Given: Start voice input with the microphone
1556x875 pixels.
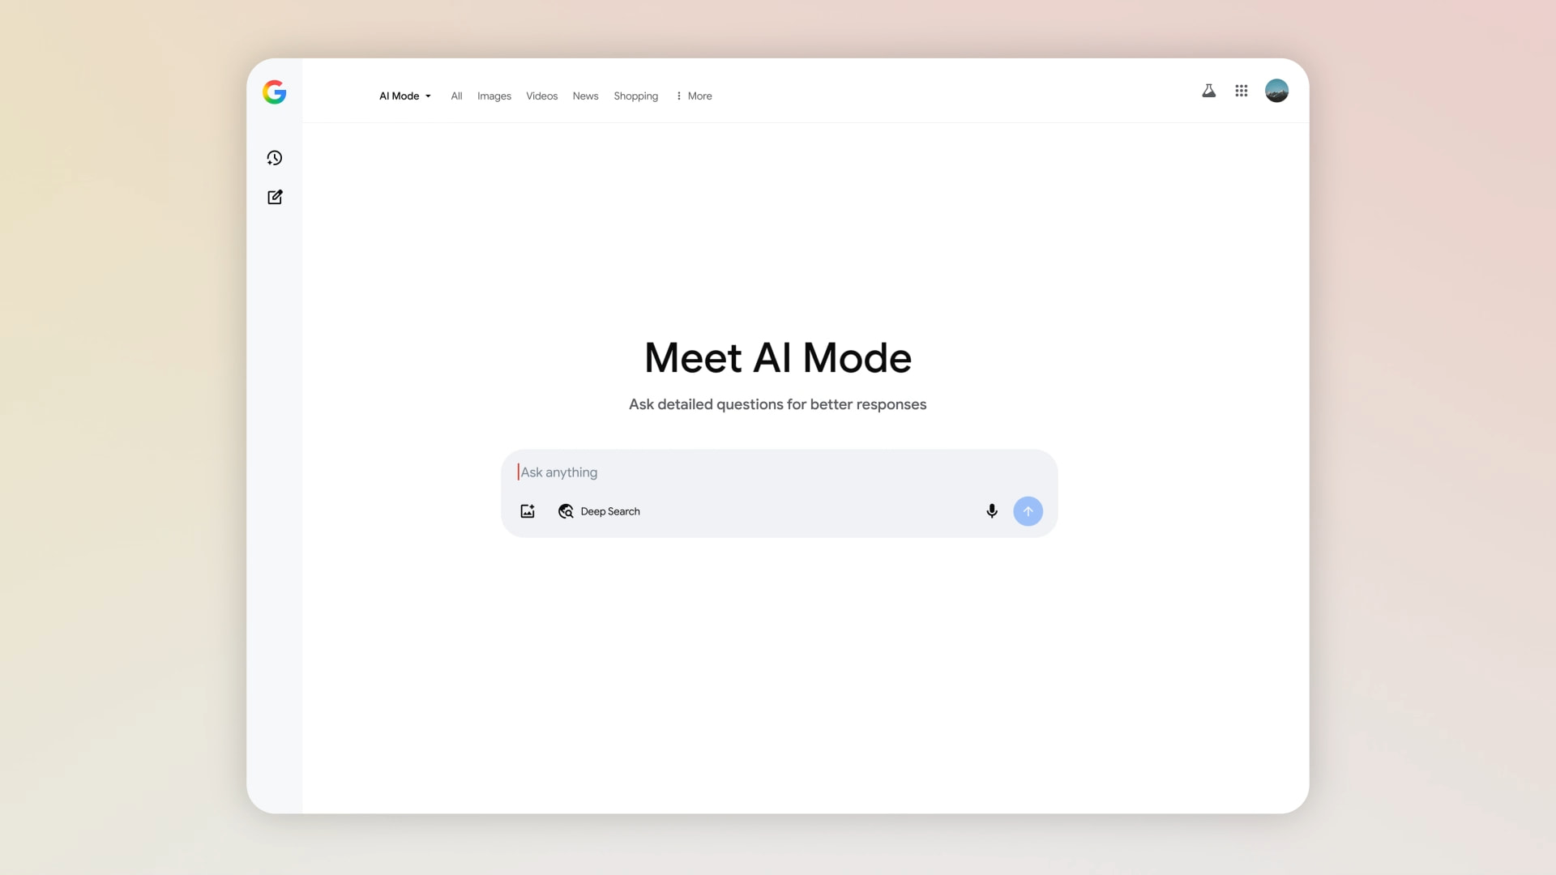Looking at the screenshot, I should pos(992,511).
